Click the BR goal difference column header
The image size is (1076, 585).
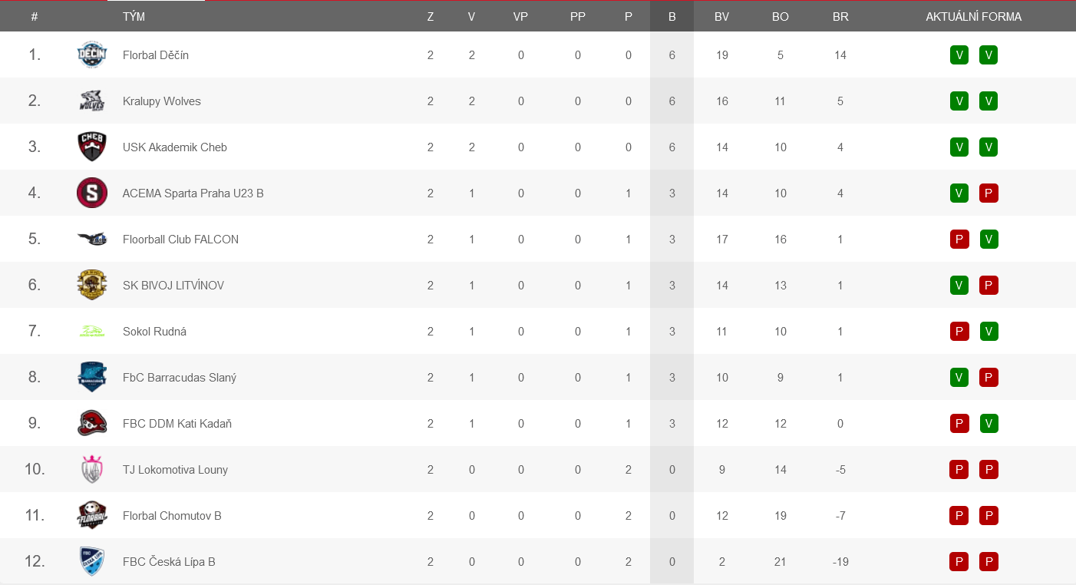[840, 16]
